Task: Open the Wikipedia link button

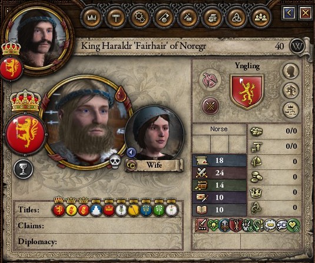Action: 297,46
